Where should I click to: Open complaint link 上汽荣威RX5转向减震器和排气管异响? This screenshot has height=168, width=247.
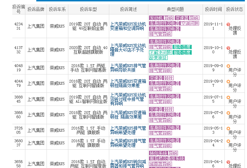[x=128, y=164]
